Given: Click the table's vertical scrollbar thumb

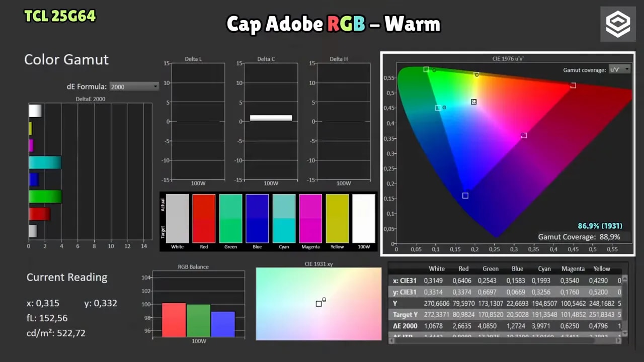Looking at the screenshot, I should (625, 302).
